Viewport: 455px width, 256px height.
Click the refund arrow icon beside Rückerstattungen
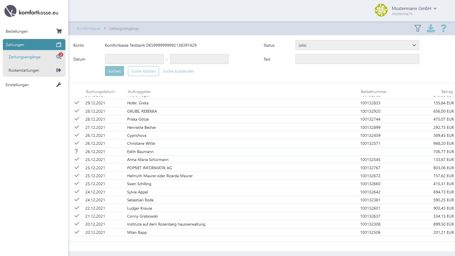(x=59, y=70)
